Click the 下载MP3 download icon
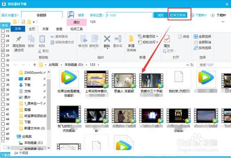The image size is (231, 158). pyautogui.click(x=193, y=15)
